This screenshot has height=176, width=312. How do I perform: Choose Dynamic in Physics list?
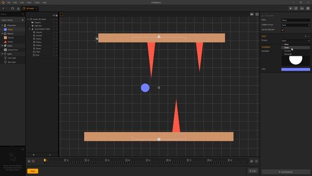(295, 51)
